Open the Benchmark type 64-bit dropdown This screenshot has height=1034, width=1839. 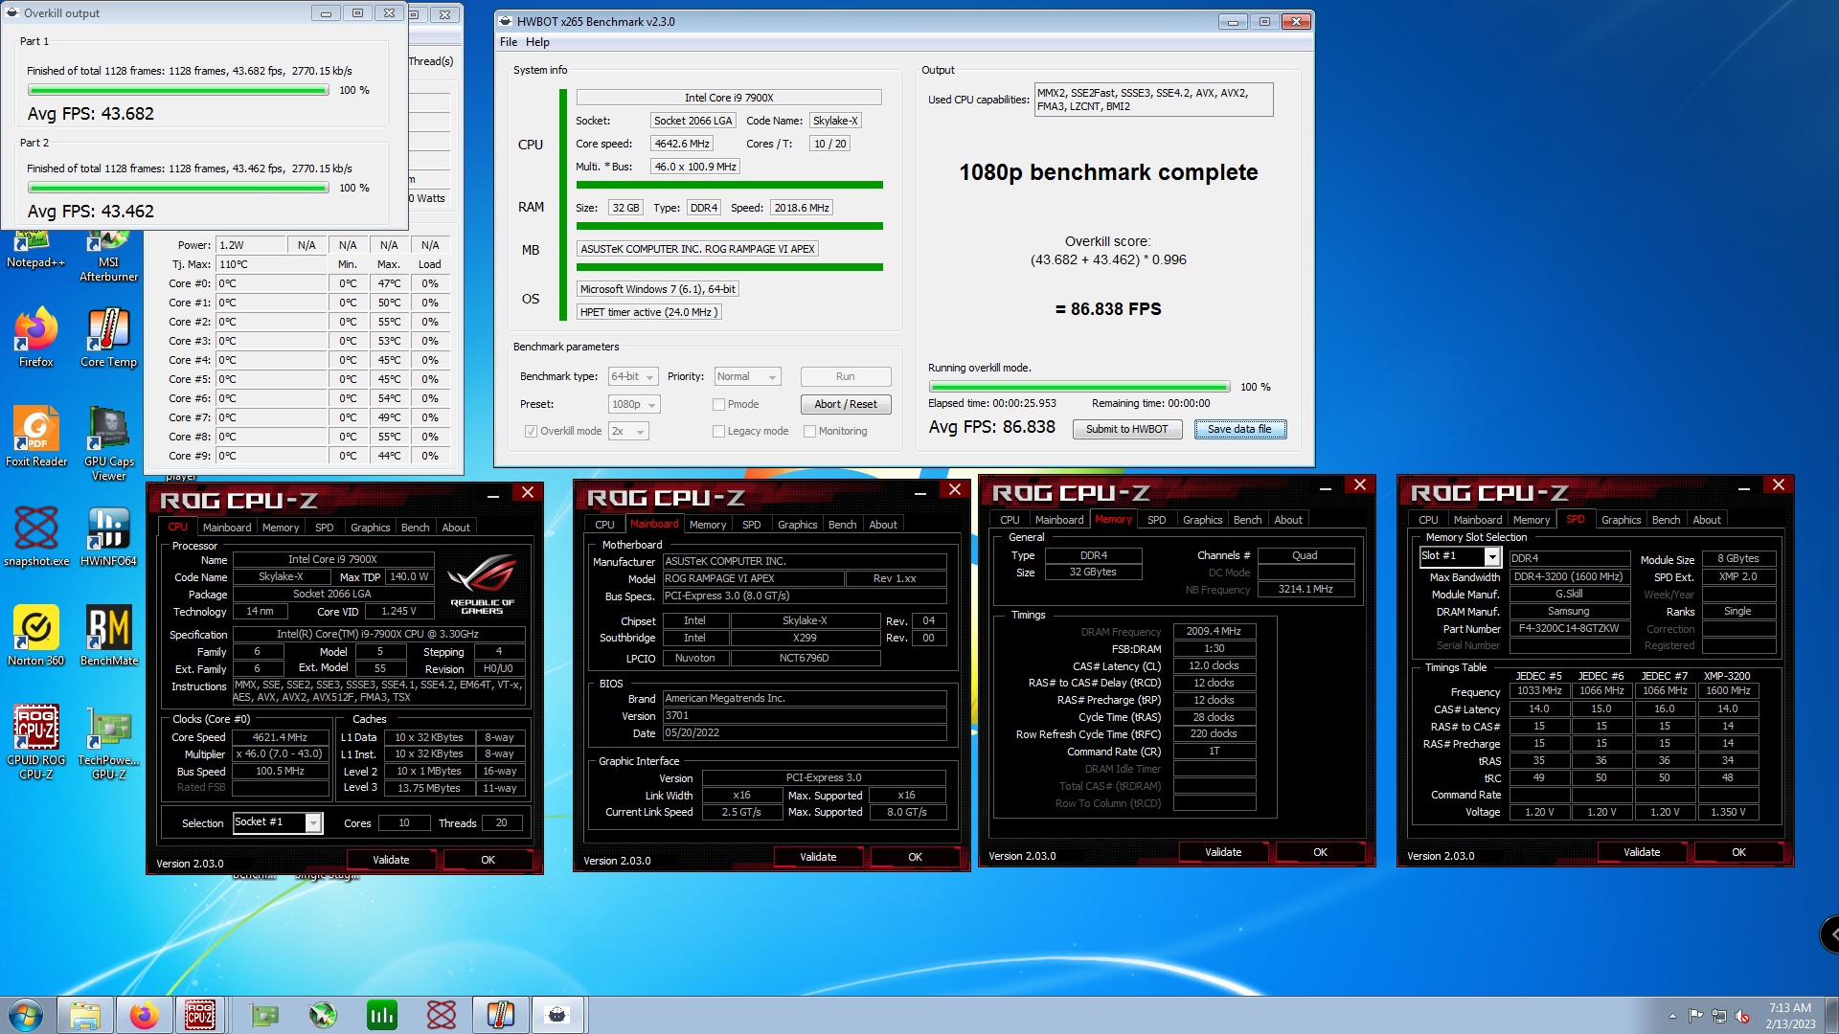(x=632, y=376)
